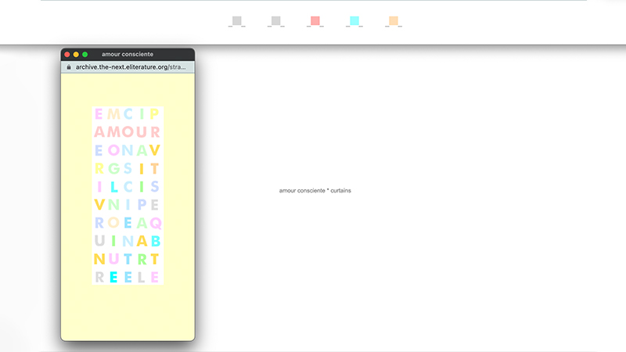Click the green letter G in grid
This screenshot has width=626, height=352.
(113, 168)
